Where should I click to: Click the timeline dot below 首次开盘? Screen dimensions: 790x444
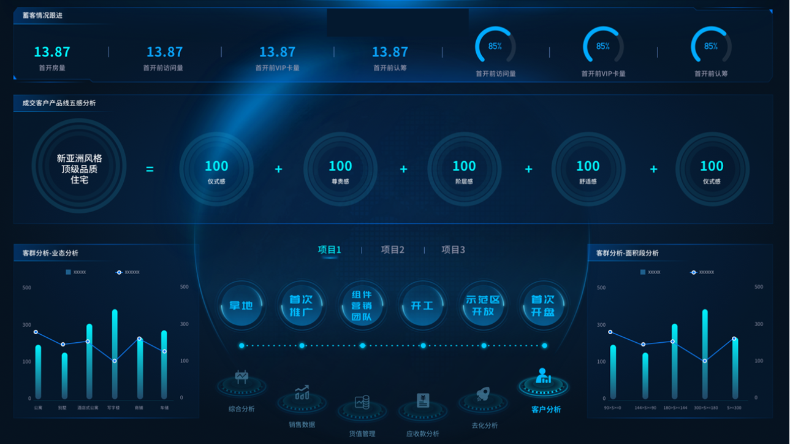544,346
